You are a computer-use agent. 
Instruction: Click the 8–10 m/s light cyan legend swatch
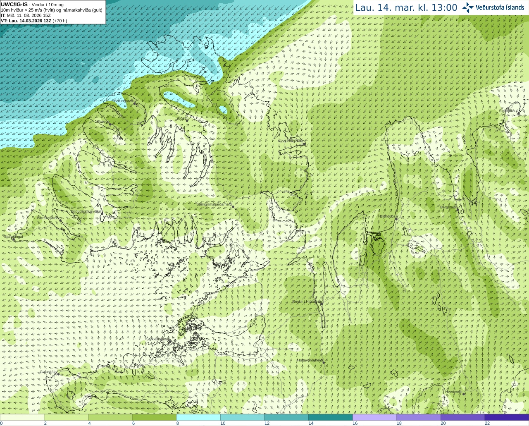pyautogui.click(x=198, y=417)
